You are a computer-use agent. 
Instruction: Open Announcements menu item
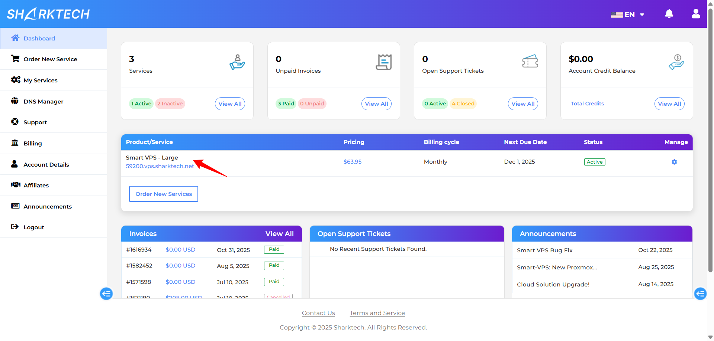point(54,207)
